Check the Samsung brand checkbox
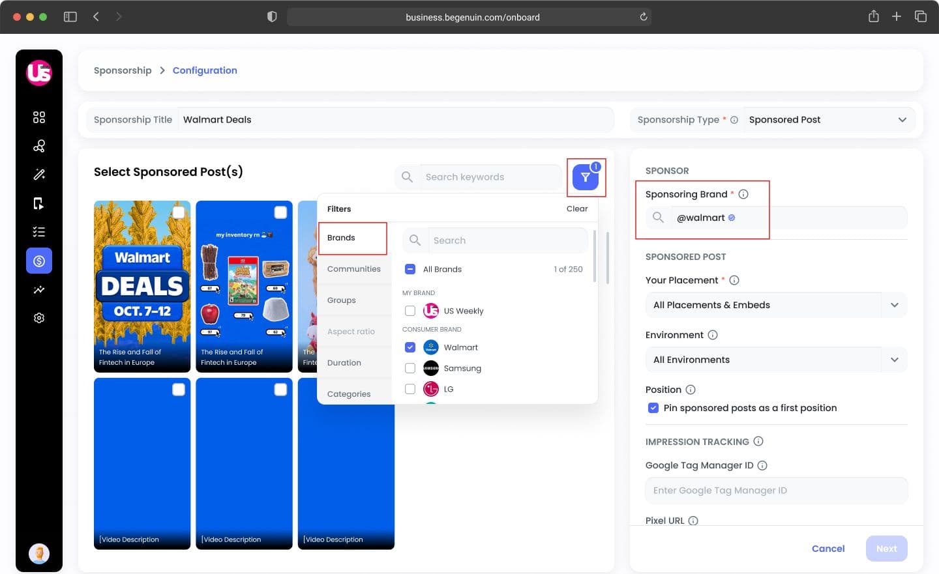The image size is (939, 574). click(x=410, y=368)
